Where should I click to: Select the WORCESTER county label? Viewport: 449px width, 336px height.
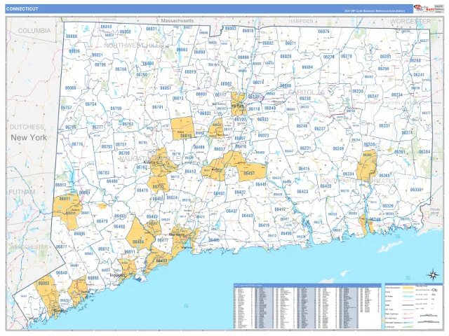pos(410,22)
